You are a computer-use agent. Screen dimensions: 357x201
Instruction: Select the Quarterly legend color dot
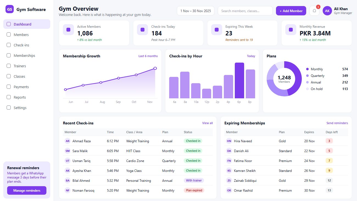(307, 76)
